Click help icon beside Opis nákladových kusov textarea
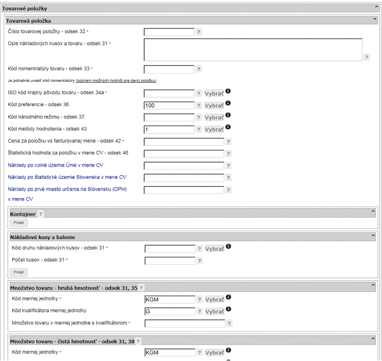The width and height of the screenshot is (382, 361). (x=366, y=57)
